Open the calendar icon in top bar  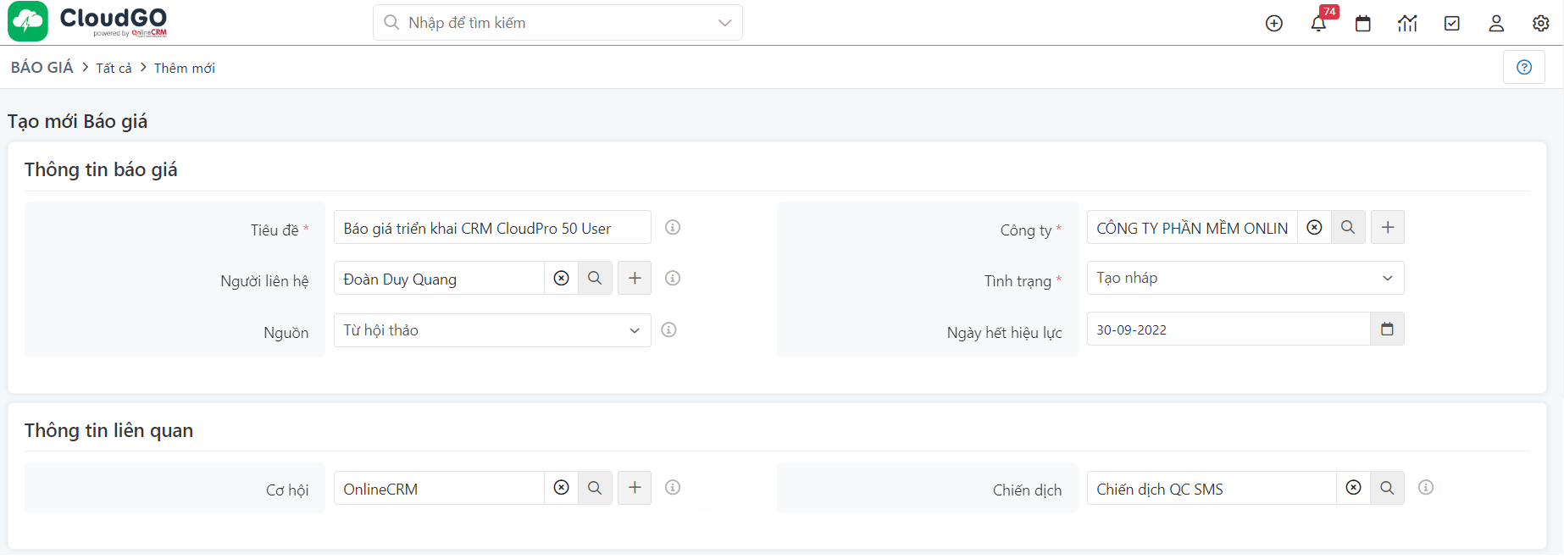pos(1363,24)
